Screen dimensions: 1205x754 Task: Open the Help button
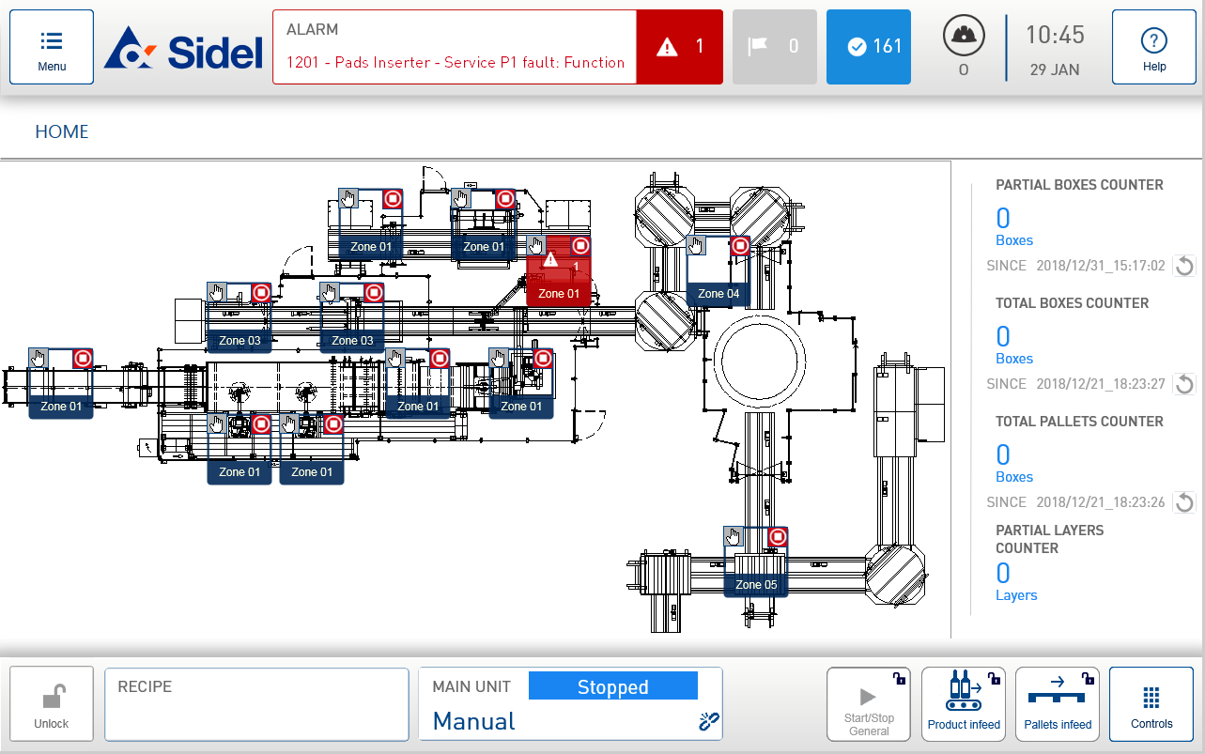1153,47
